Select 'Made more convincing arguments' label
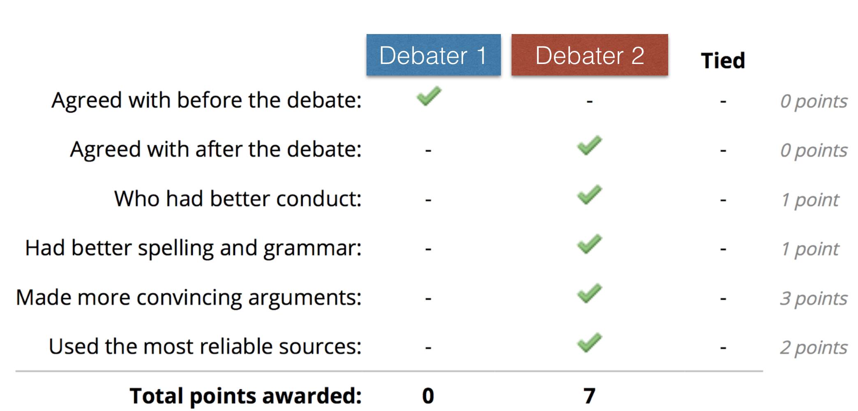The image size is (858, 411). [x=189, y=298]
